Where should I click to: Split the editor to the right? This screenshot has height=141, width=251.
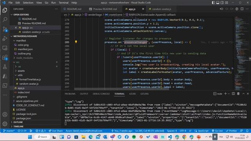(242, 9)
